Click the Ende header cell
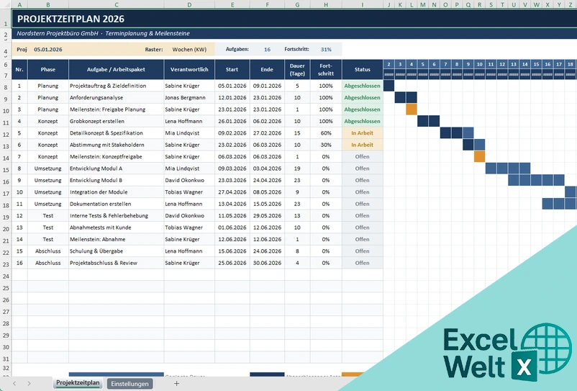This screenshot has height=391, width=577. (267, 70)
